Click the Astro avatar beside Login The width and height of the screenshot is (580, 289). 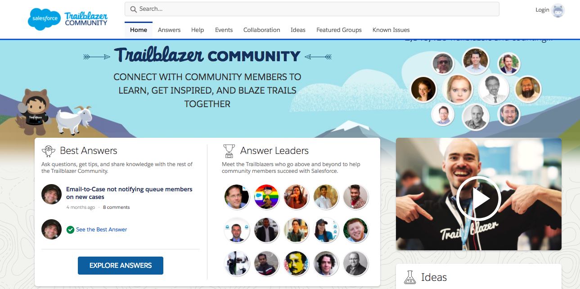tap(558, 10)
